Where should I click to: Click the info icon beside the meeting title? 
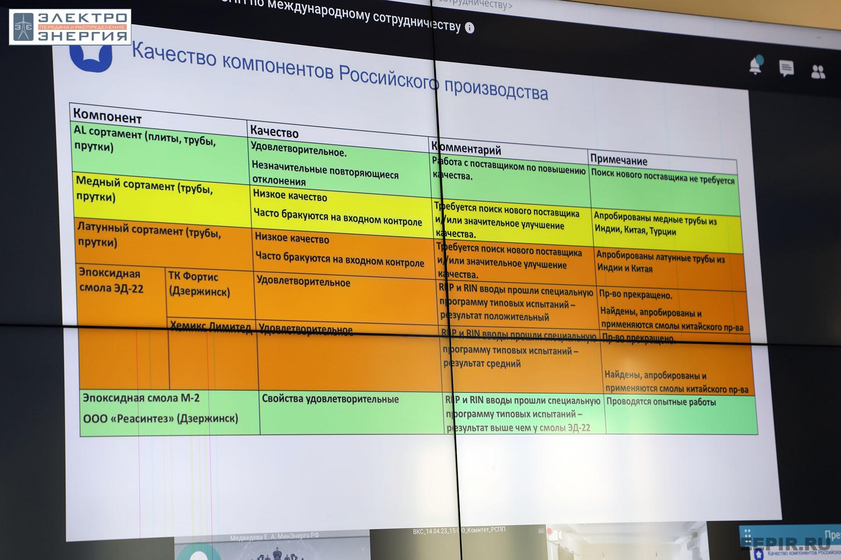469,28
